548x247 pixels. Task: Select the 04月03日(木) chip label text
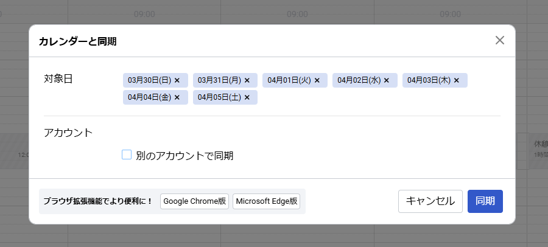pyautogui.click(x=429, y=80)
